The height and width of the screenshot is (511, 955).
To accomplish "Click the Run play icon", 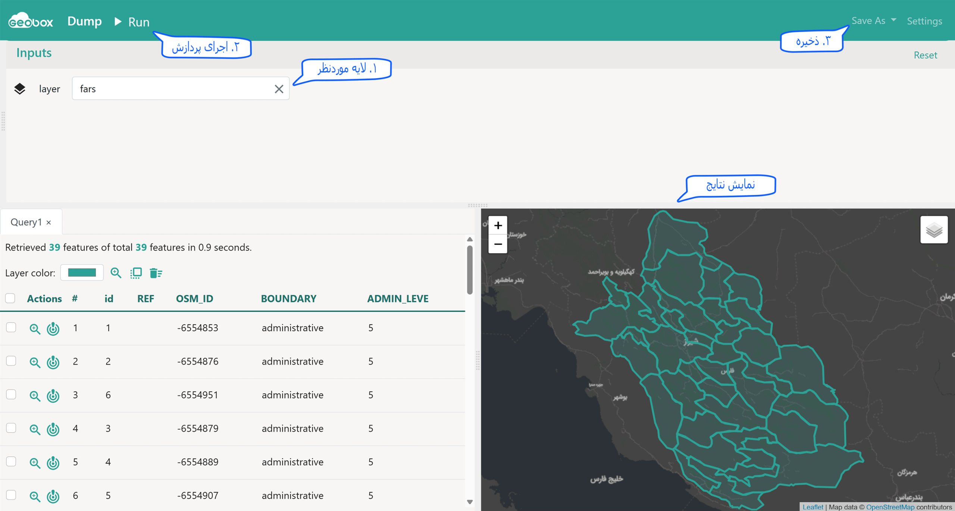I will [x=118, y=22].
